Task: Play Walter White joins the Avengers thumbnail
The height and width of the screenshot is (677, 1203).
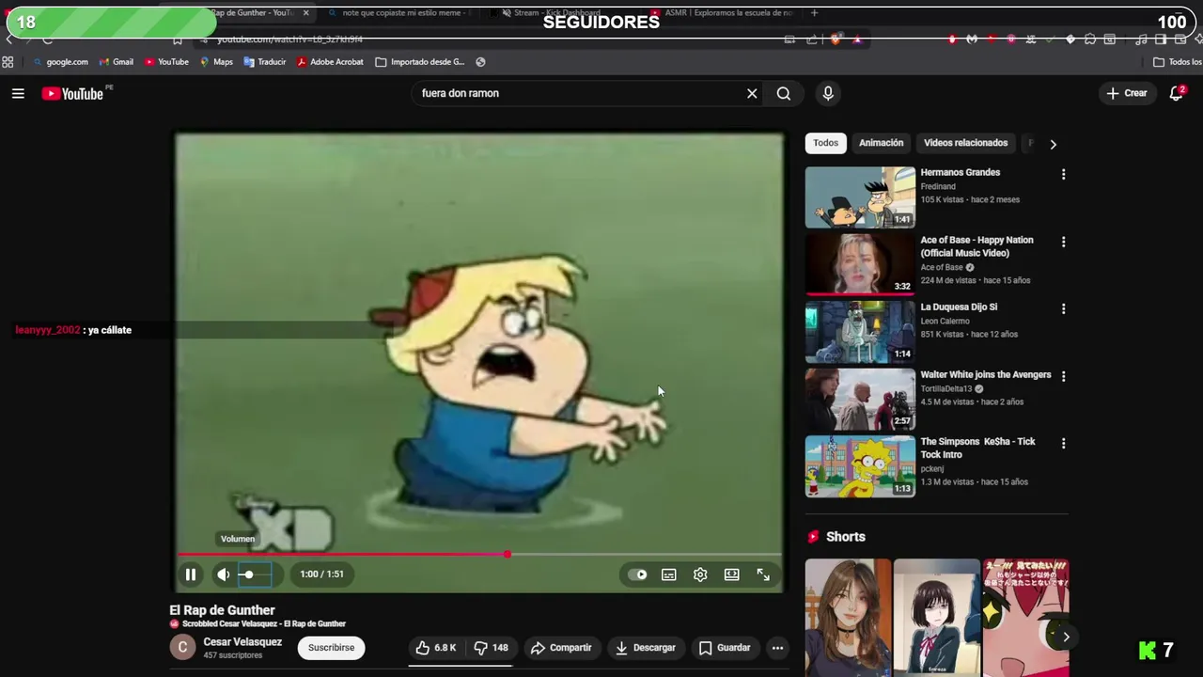Action: coord(860,399)
